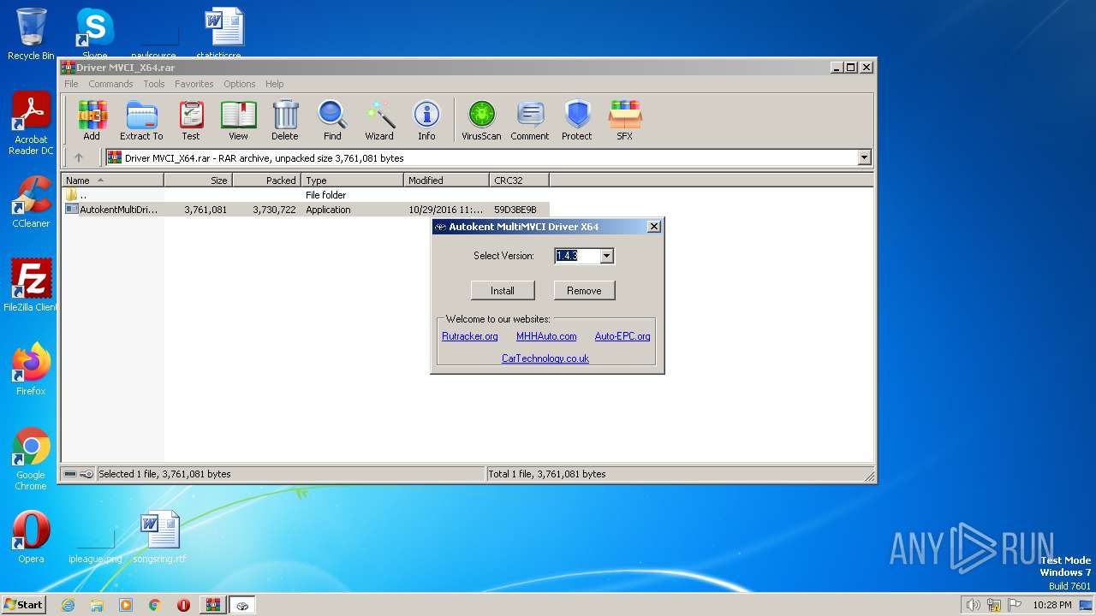Screen dimensions: 1096x616
Task: Sort files by Name column
Action: (x=112, y=180)
